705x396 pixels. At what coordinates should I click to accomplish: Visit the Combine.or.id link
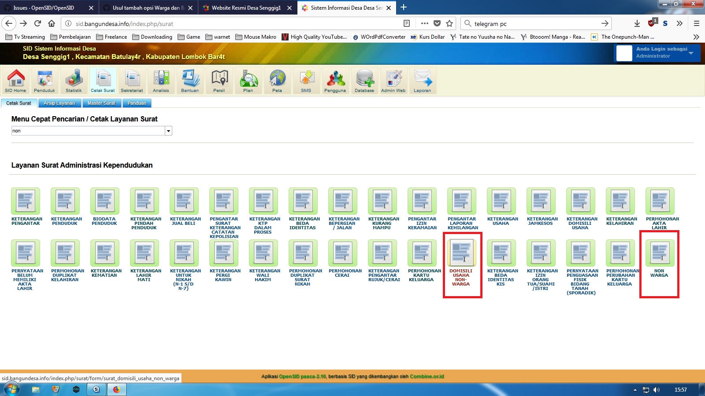pyautogui.click(x=427, y=376)
